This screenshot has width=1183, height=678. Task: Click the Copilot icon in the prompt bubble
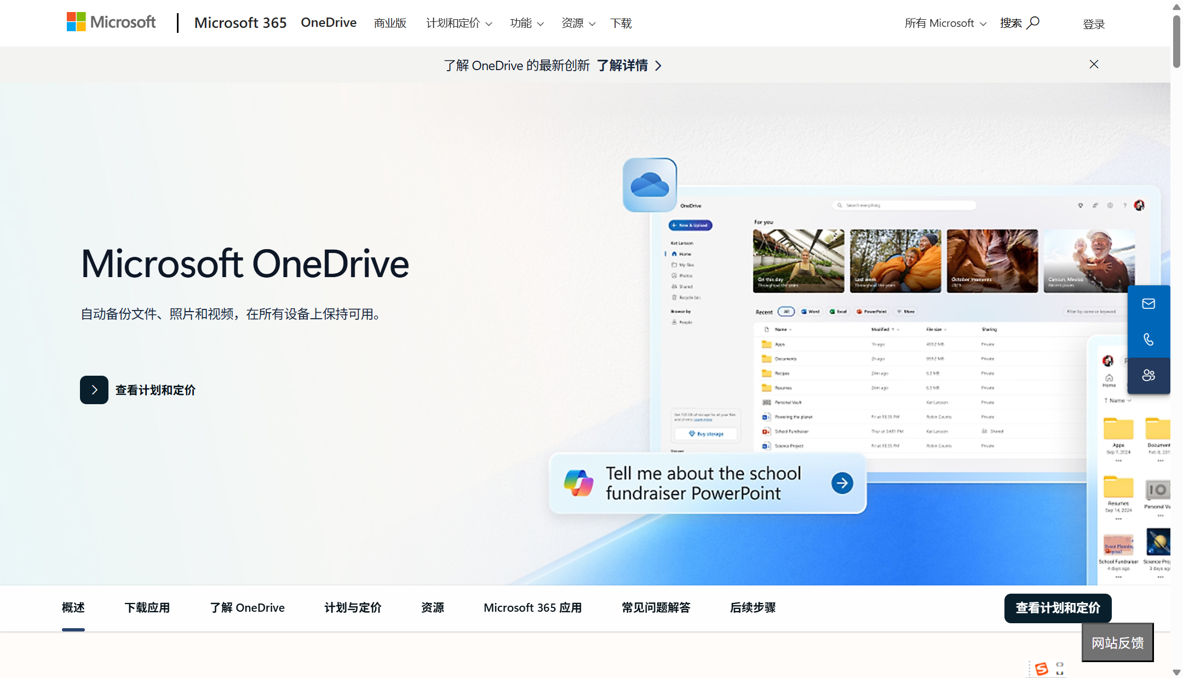[578, 482]
